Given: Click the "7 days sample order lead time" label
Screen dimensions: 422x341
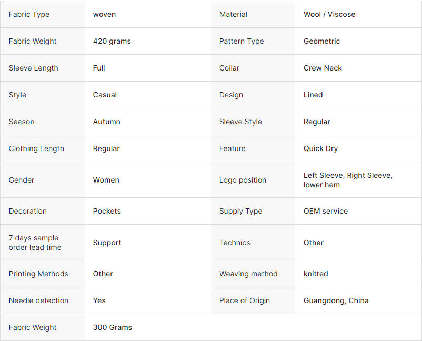Looking at the screenshot, I should [35, 243].
